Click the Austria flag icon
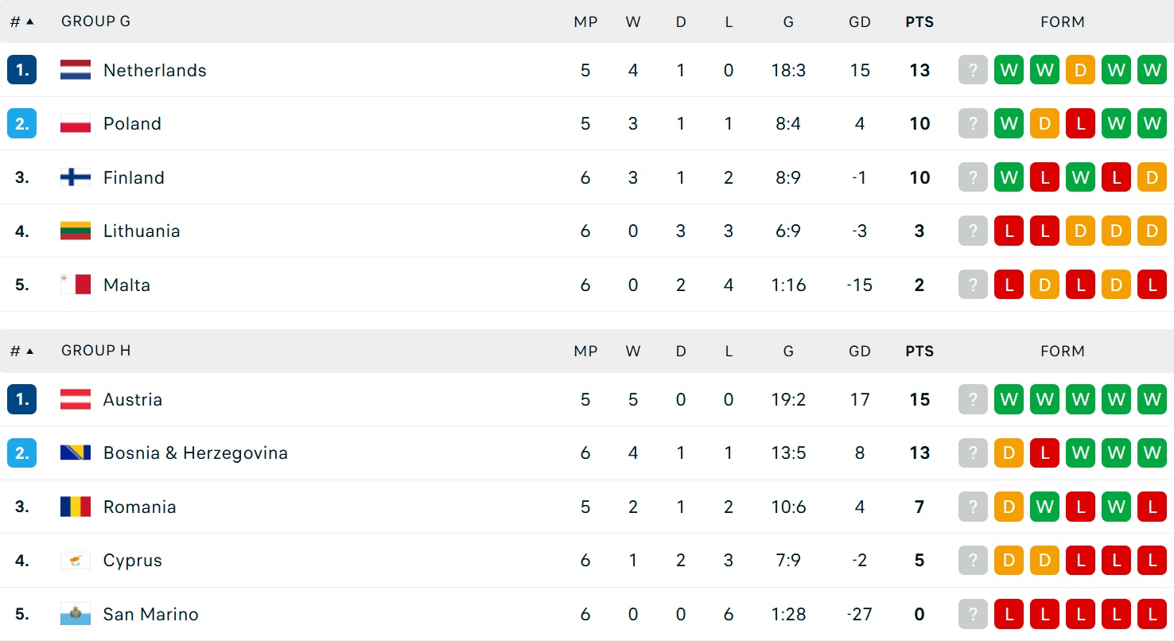Image resolution: width=1174 pixels, height=641 pixels. coord(76,399)
